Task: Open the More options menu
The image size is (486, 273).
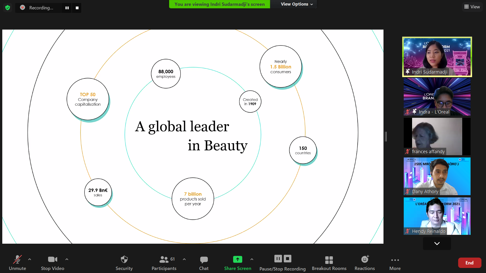Action: 395,263
